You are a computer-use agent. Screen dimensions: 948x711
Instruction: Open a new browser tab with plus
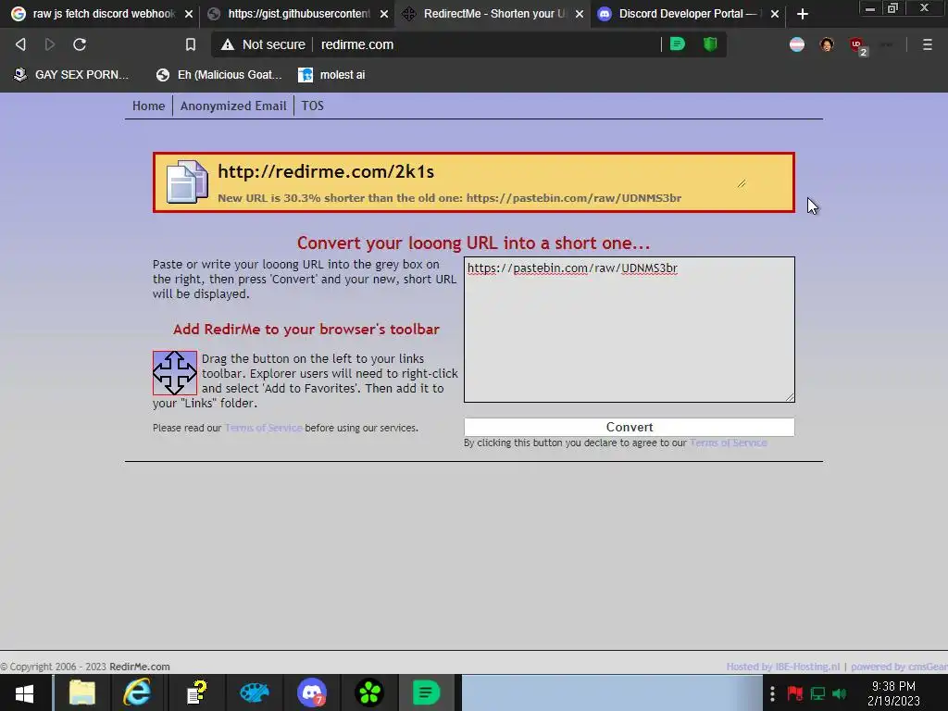coord(803,14)
